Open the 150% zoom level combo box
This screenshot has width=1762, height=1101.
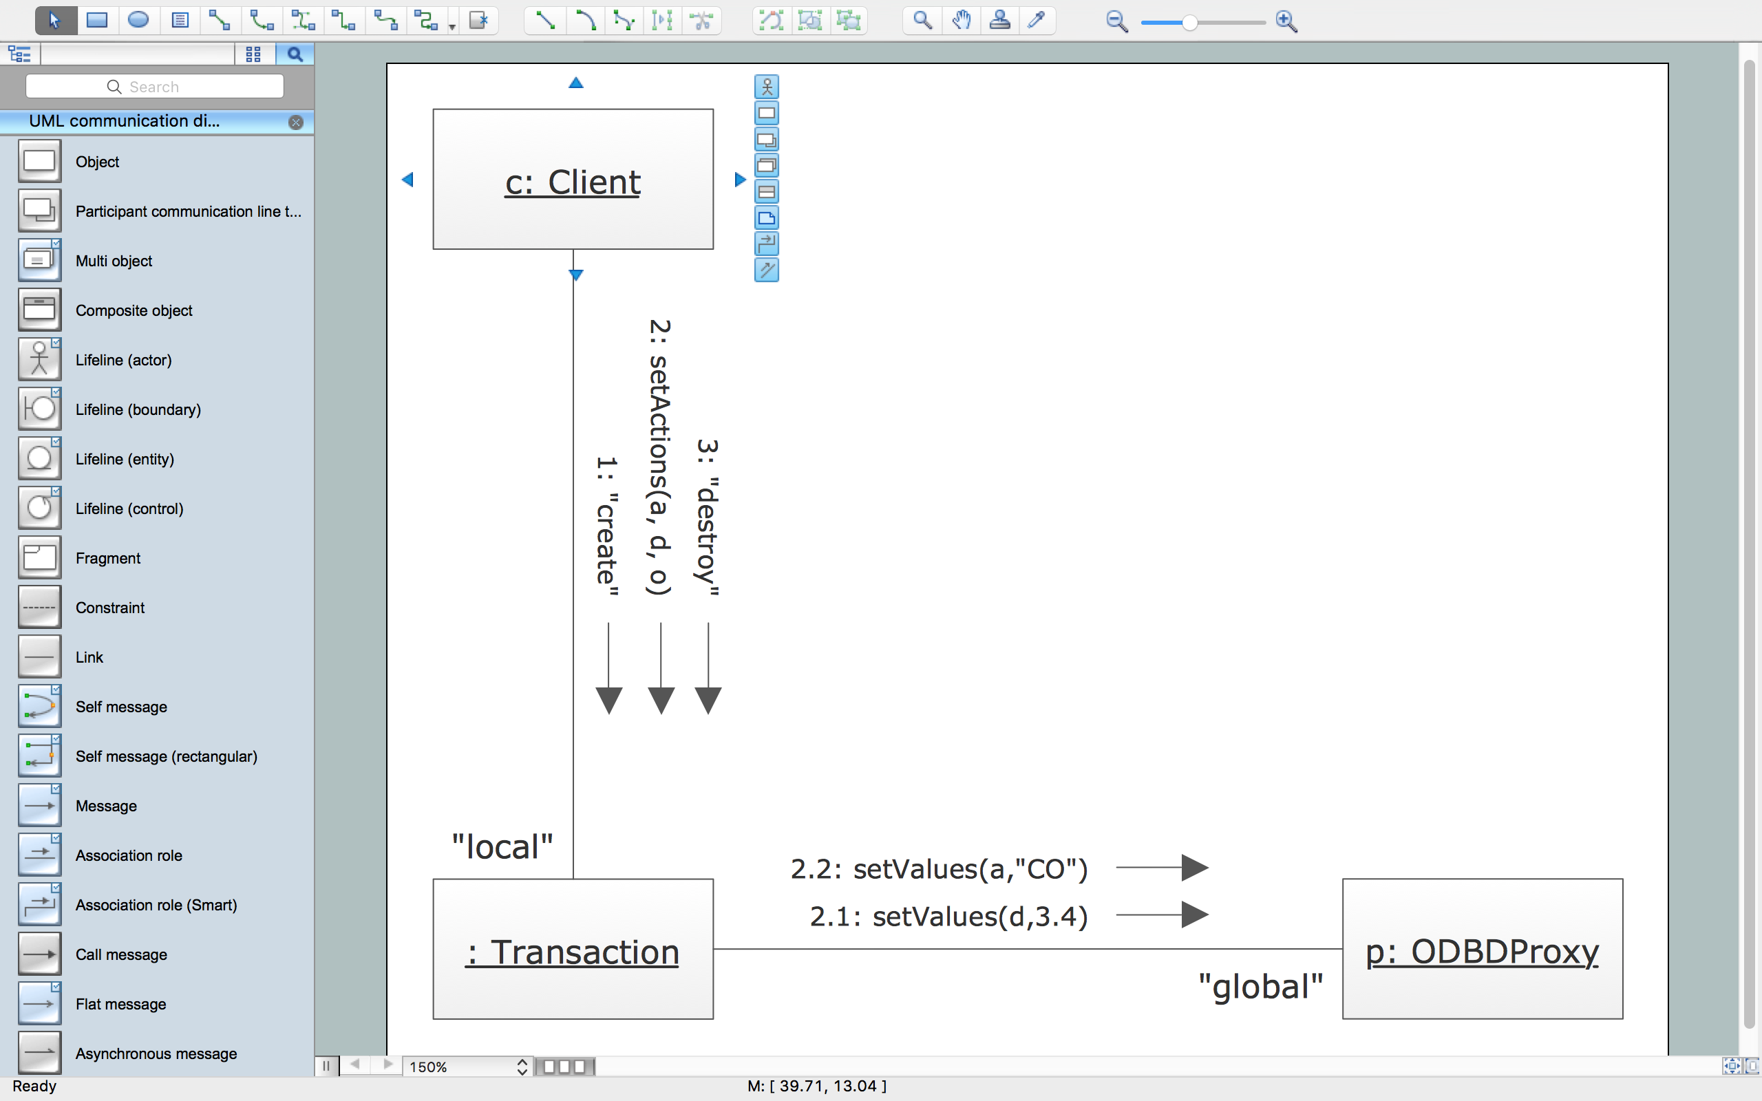(x=468, y=1067)
